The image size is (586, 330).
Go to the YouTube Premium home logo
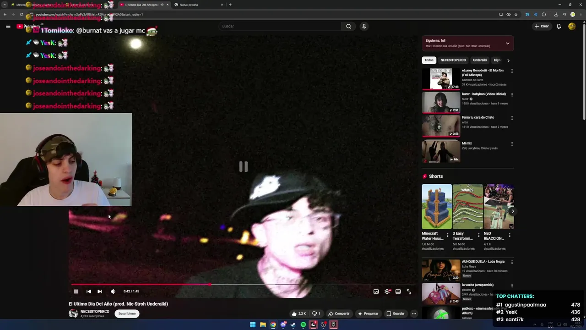(x=28, y=27)
